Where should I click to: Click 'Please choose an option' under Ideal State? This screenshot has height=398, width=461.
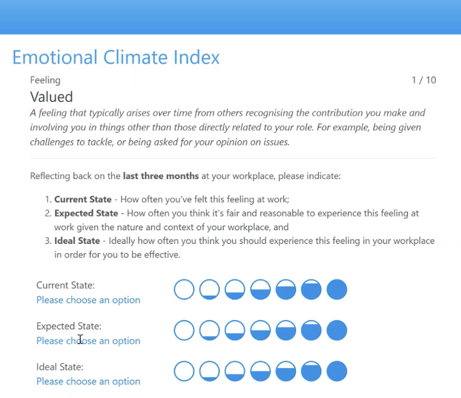[88, 381]
